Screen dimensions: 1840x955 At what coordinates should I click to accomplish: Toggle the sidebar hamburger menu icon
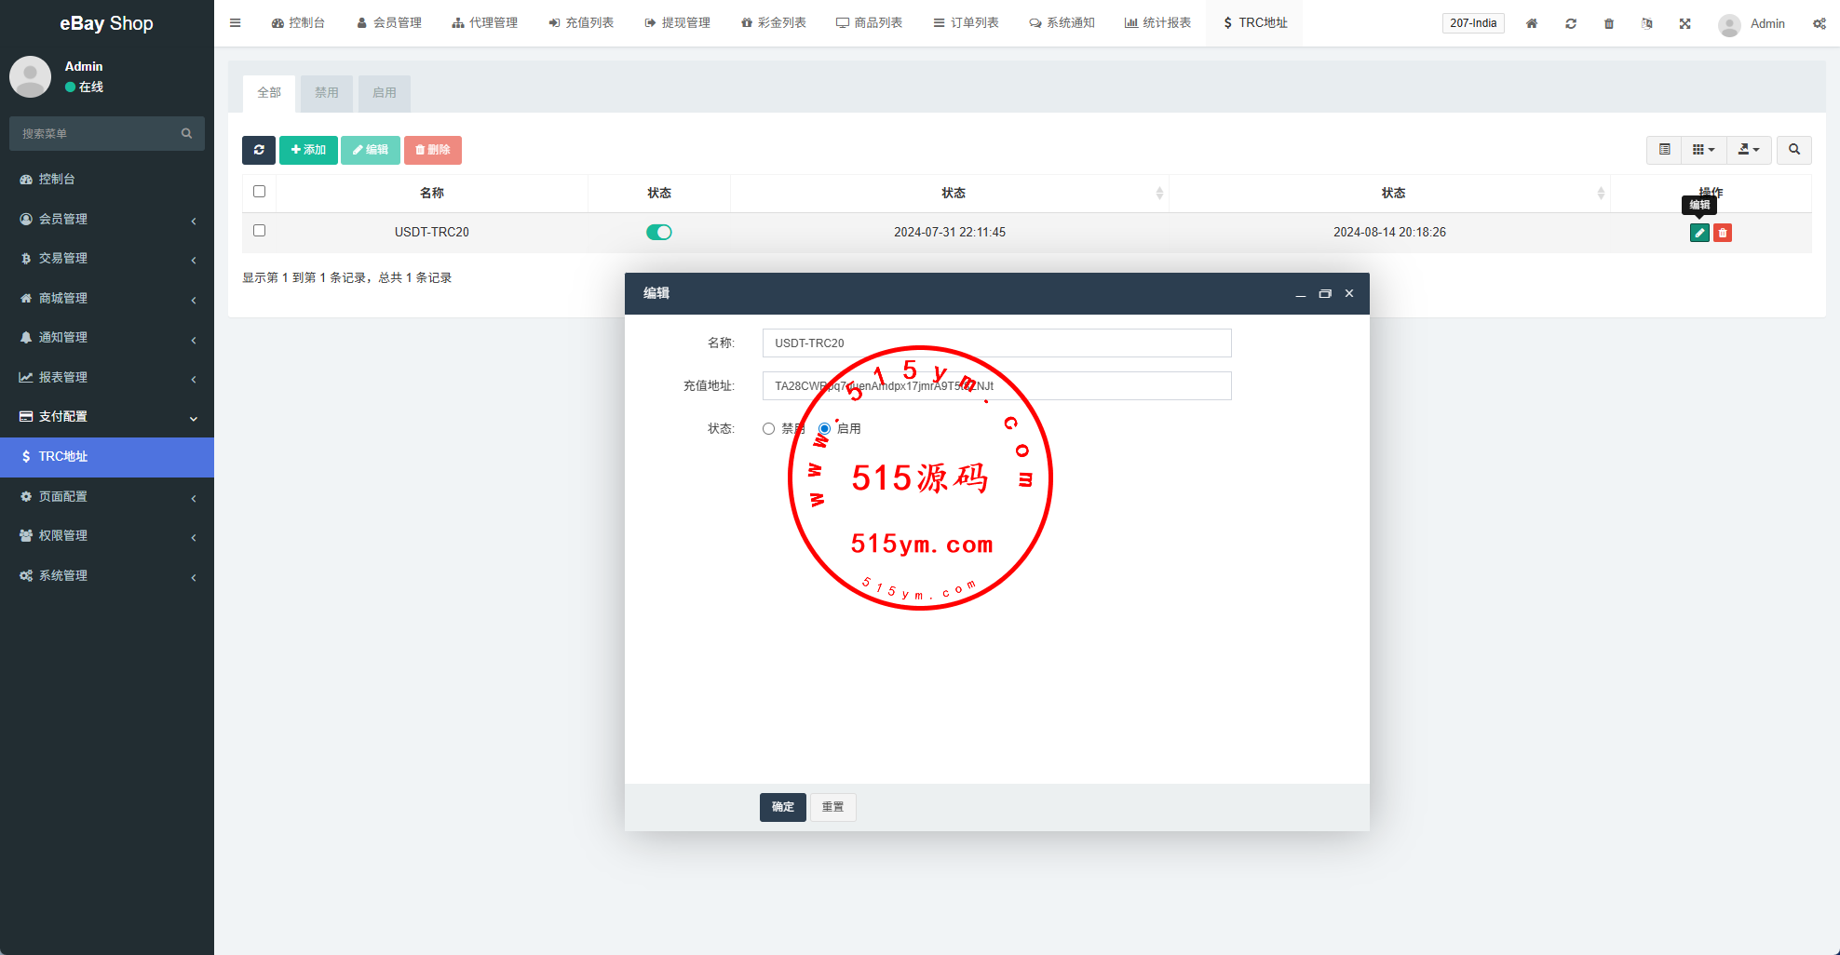236,23
